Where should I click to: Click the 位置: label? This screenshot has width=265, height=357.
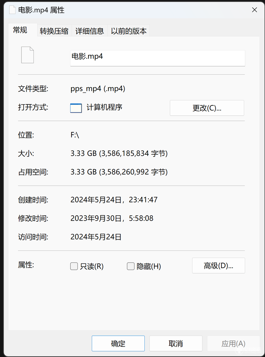(x=26, y=135)
